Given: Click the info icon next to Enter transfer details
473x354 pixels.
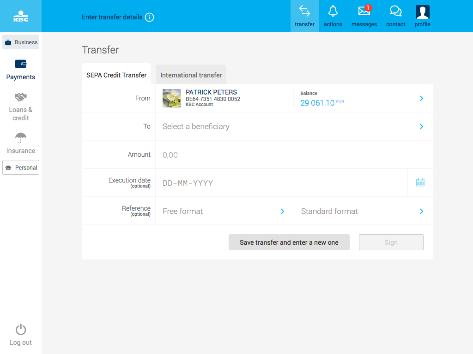Looking at the screenshot, I should (x=149, y=17).
